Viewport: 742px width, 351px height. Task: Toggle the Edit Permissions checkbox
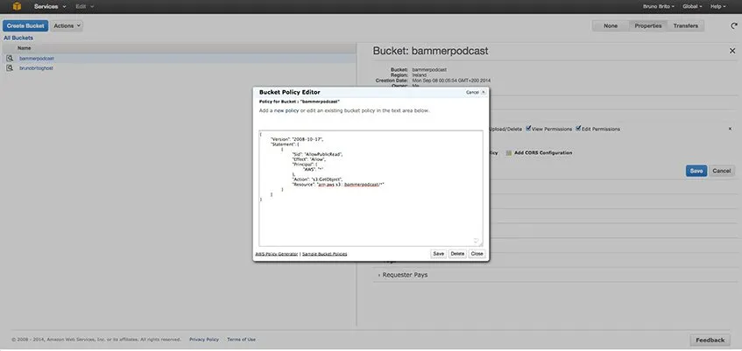pos(578,128)
